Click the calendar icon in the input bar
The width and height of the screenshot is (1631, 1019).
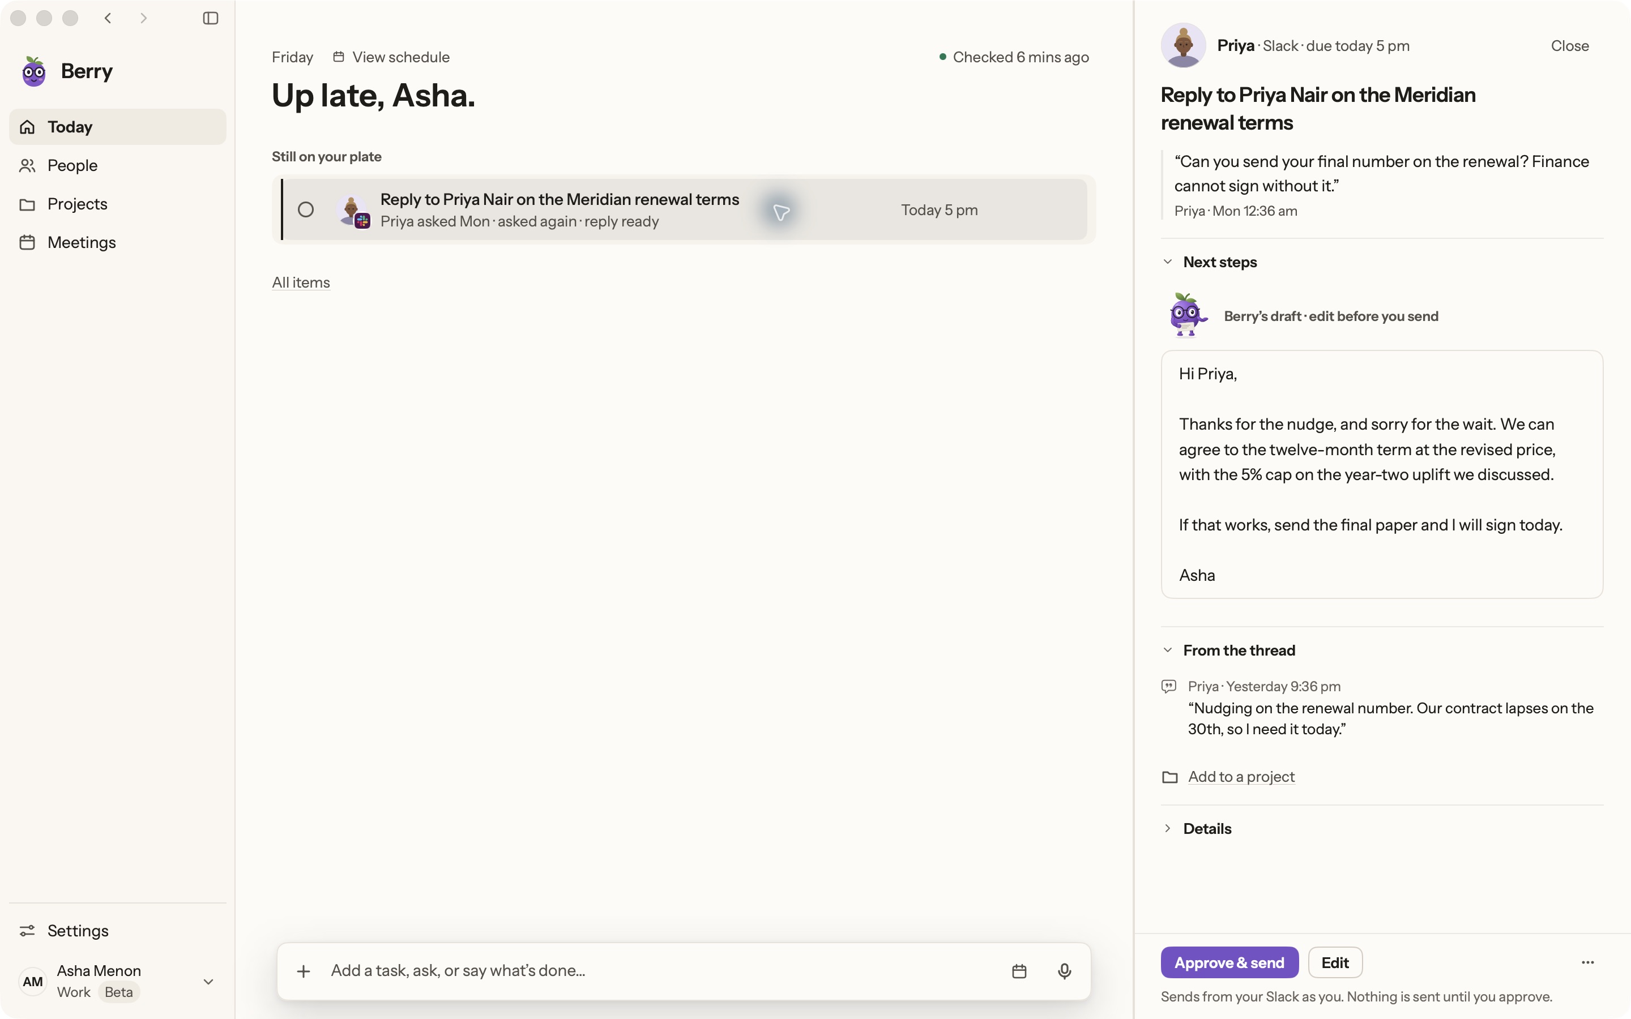pos(1019,971)
